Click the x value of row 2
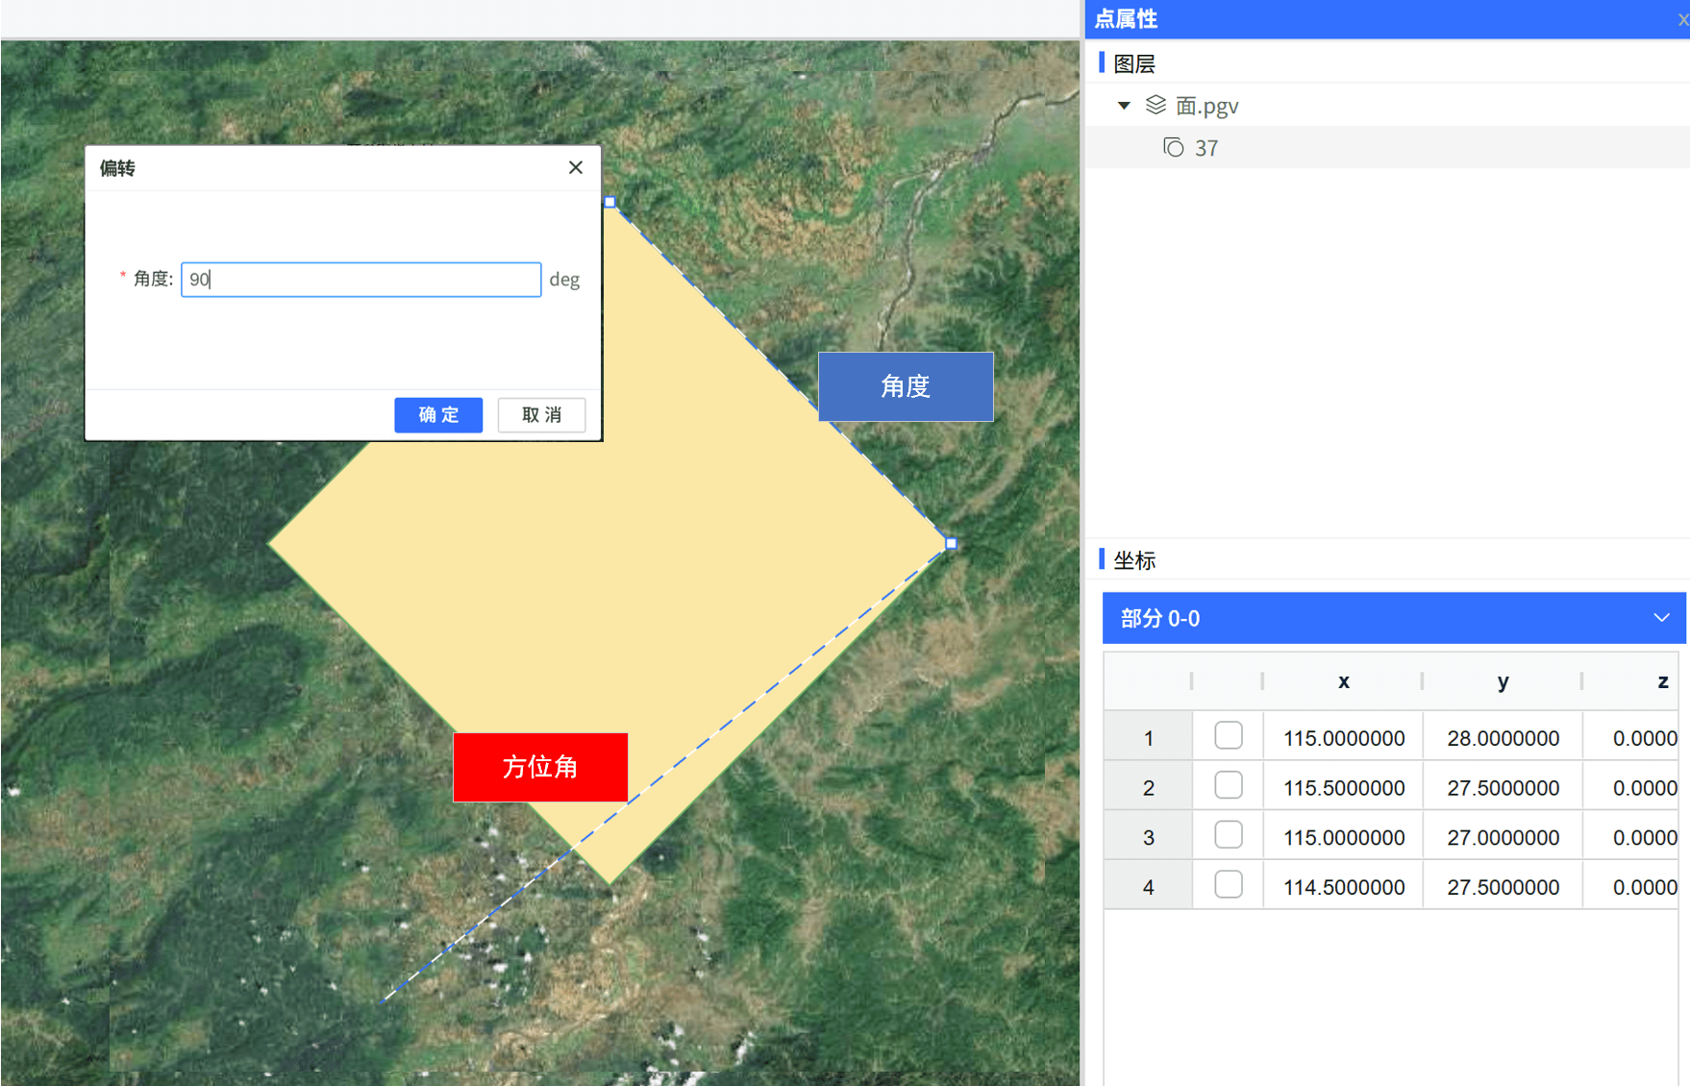Image resolution: width=1690 pixels, height=1086 pixels. click(1343, 788)
